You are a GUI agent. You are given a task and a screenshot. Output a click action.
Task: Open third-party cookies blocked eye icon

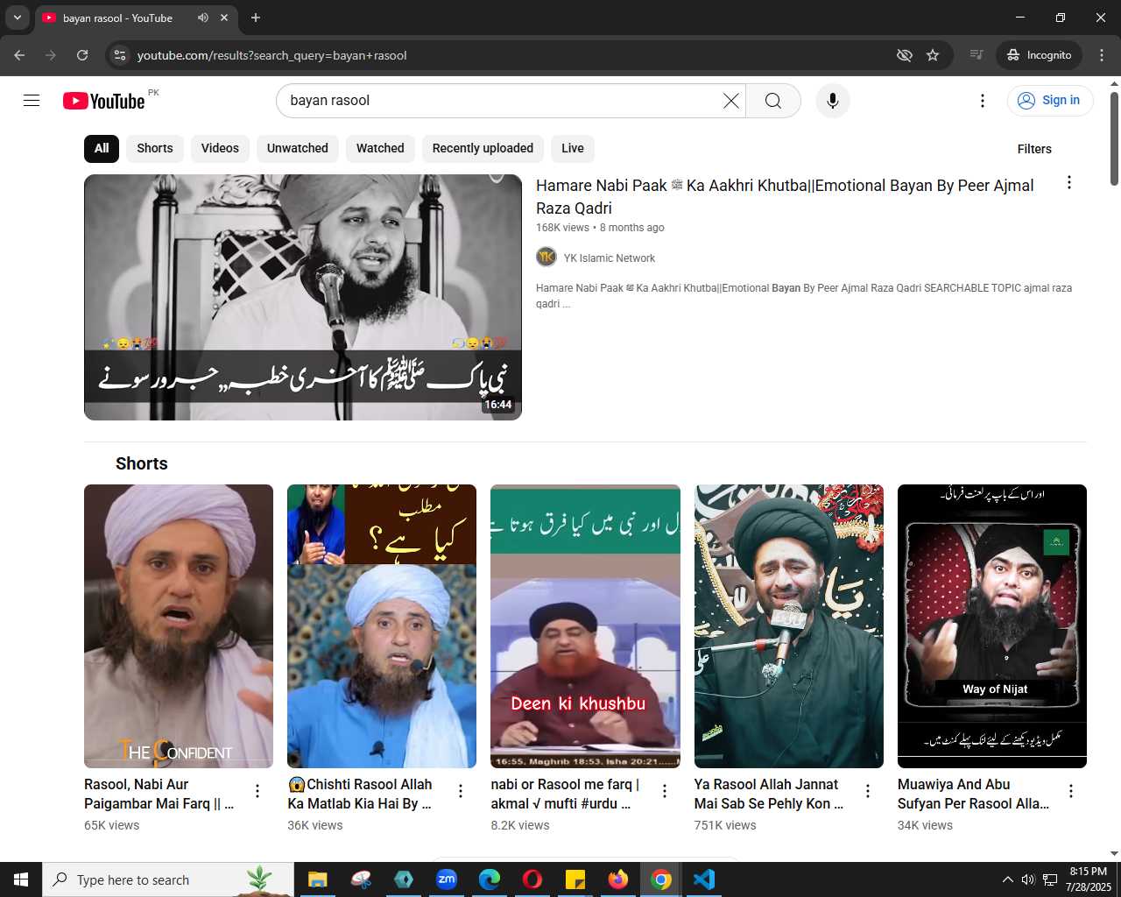coord(905,55)
